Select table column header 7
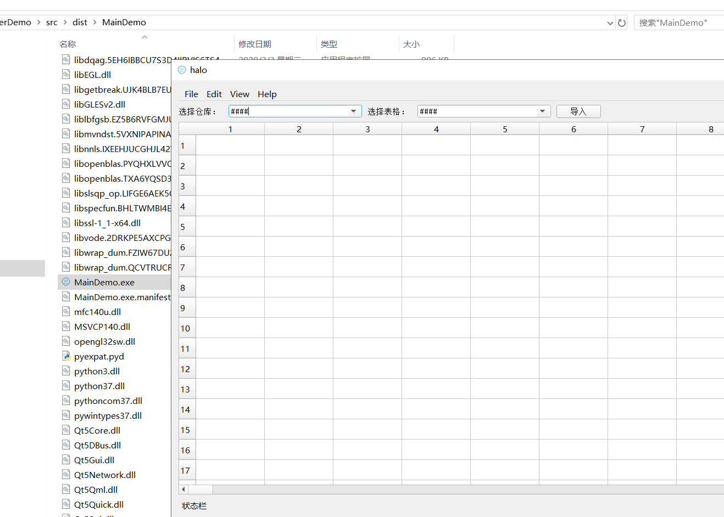Screen dimensions: 724x517 pyautogui.click(x=642, y=129)
